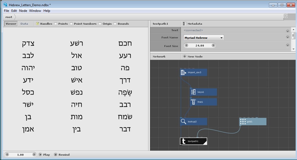This screenshot has height=160, width=297.
Task: Click the Play triangle icon
Action: click(x=40, y=155)
